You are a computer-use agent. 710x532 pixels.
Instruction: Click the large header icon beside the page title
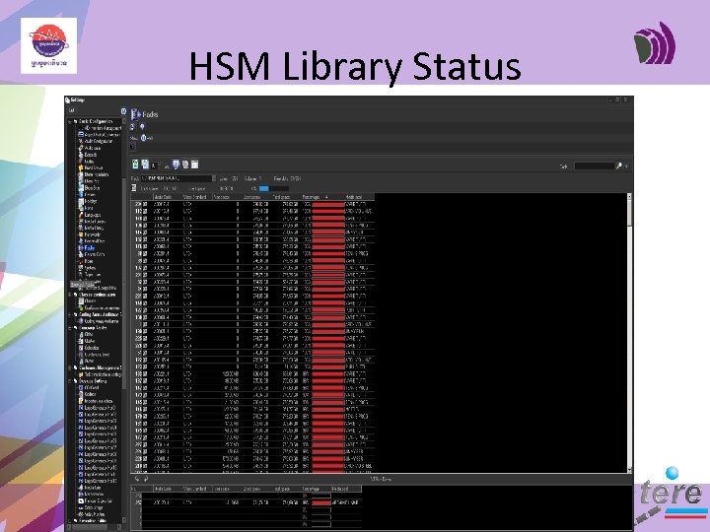tap(136, 114)
